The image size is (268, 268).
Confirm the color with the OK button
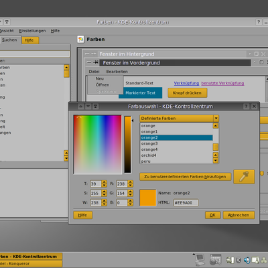point(212,215)
